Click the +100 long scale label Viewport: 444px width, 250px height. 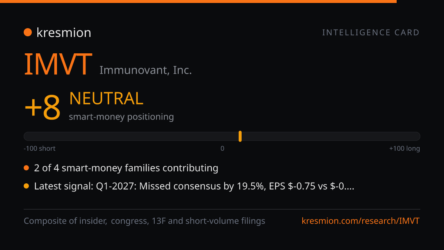click(404, 149)
